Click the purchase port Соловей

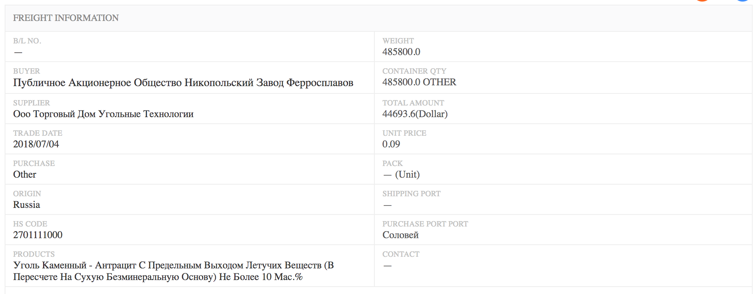pyautogui.click(x=400, y=235)
